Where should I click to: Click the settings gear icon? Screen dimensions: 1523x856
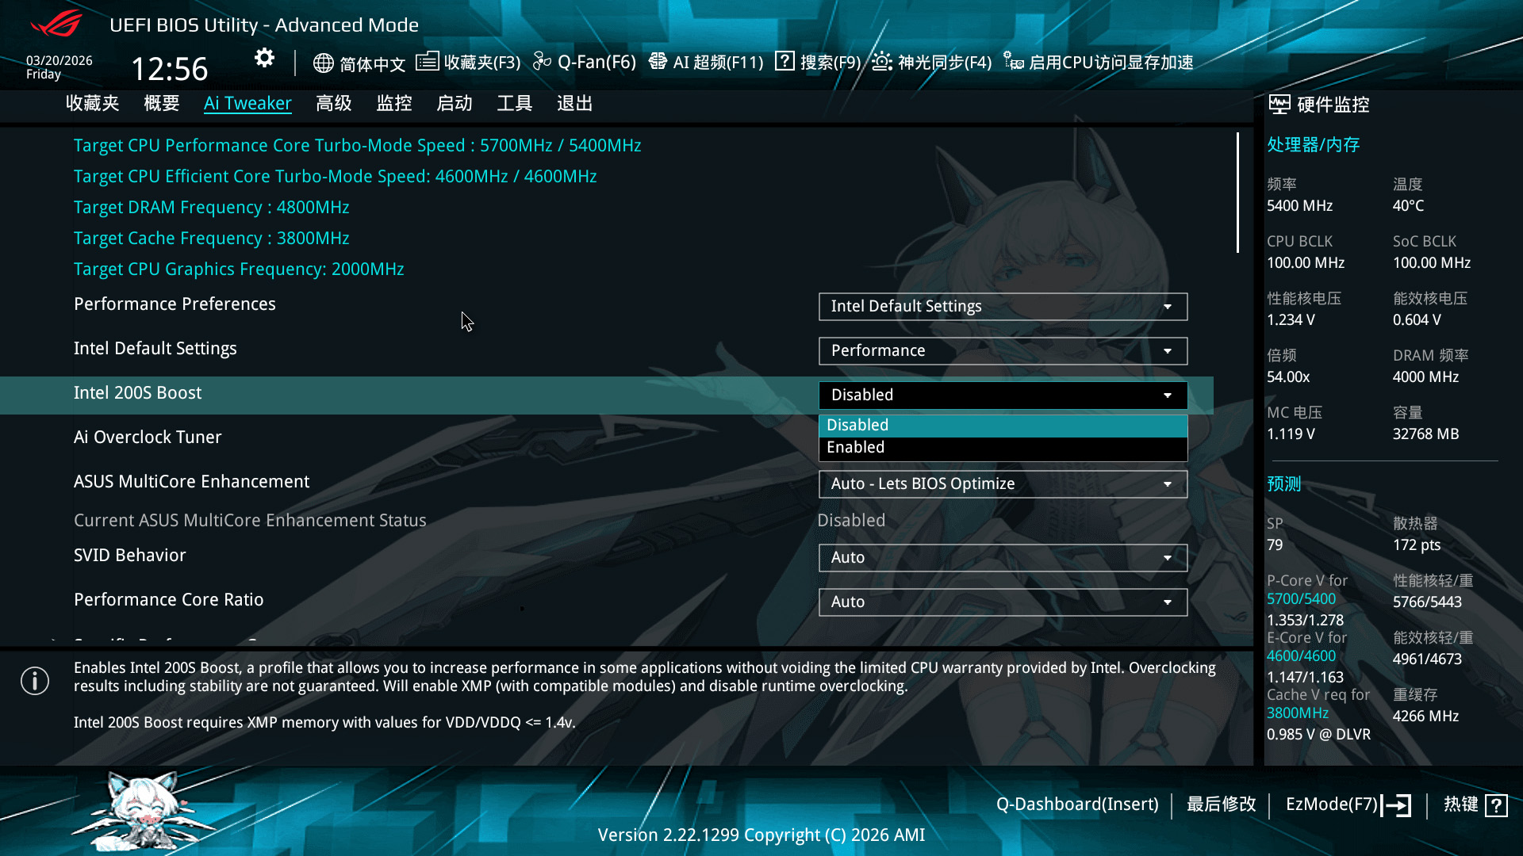[264, 58]
